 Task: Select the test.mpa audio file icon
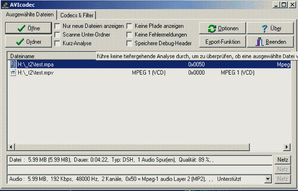tap(13, 65)
